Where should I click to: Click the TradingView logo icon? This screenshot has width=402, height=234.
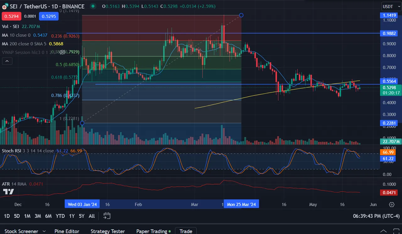tap(8, 192)
